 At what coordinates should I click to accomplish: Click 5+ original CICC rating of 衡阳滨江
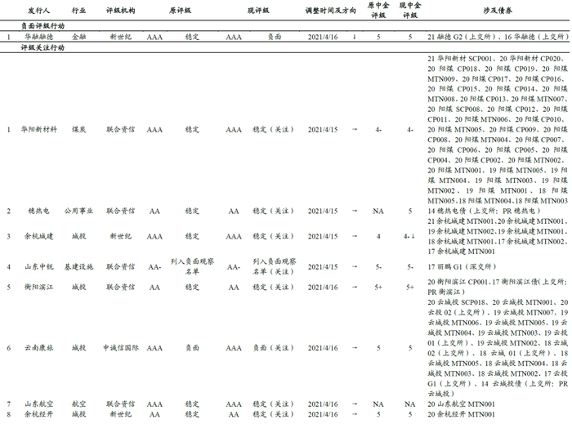click(x=378, y=288)
